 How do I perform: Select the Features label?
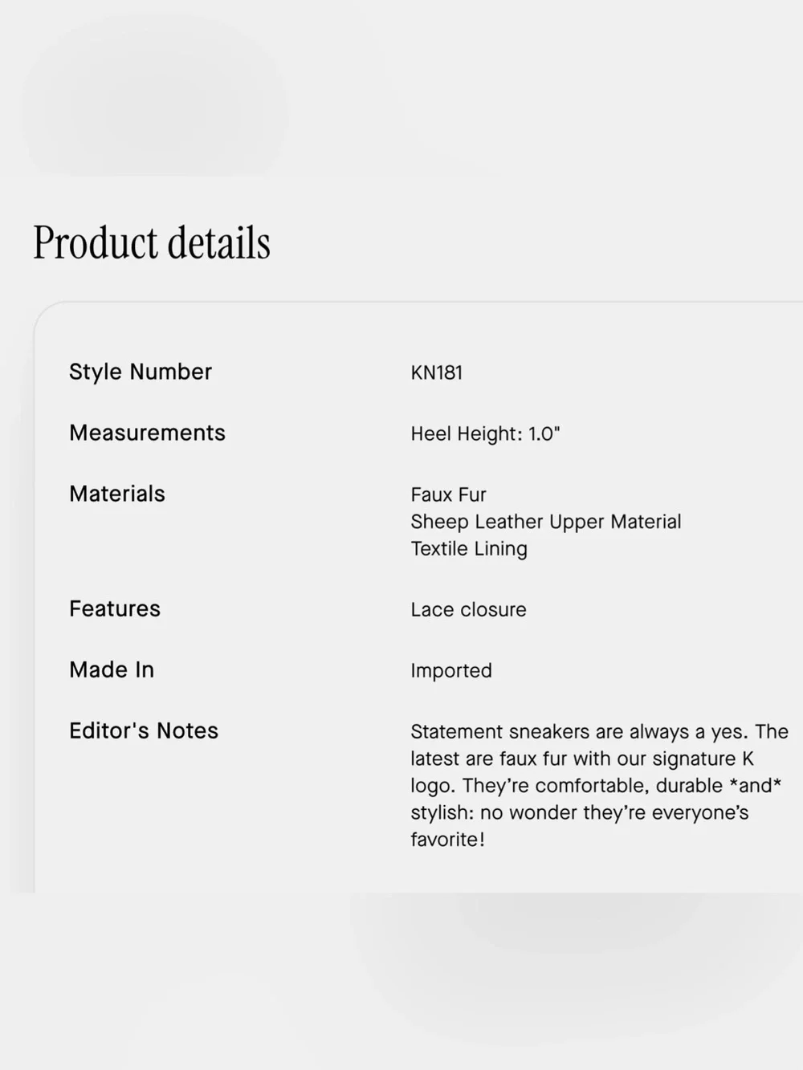[115, 608]
